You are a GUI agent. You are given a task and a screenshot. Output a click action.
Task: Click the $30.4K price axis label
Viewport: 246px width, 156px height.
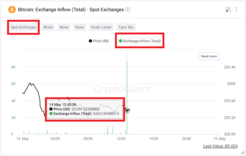230,67
